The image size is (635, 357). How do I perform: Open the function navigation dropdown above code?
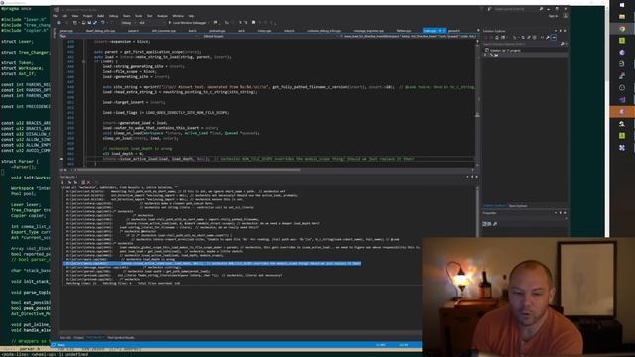408,36
